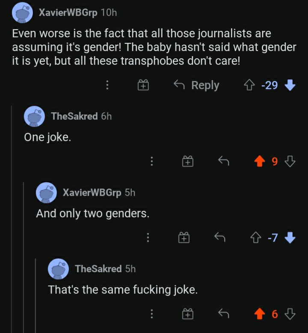The height and width of the screenshot is (333, 308).
Task: Downvote the "One joke." comment
Action: point(290,161)
